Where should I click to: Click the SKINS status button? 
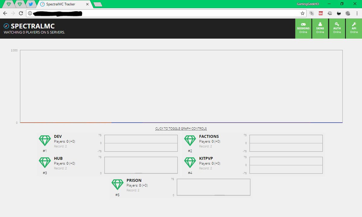coord(320,29)
